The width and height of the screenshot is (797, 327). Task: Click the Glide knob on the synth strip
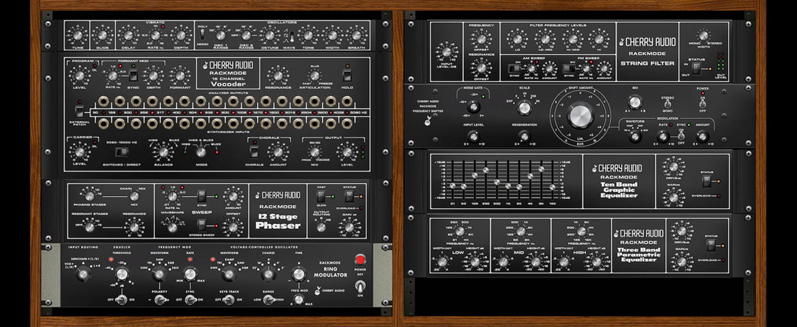tap(103, 35)
